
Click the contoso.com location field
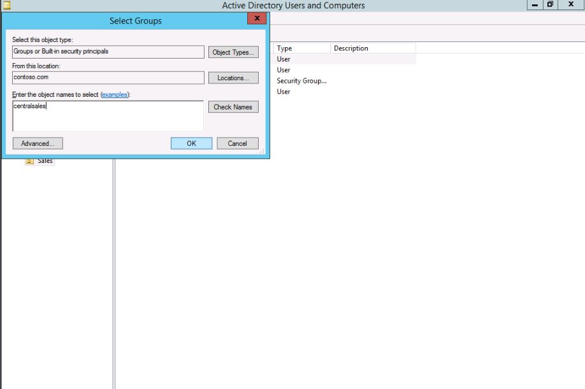(x=108, y=78)
